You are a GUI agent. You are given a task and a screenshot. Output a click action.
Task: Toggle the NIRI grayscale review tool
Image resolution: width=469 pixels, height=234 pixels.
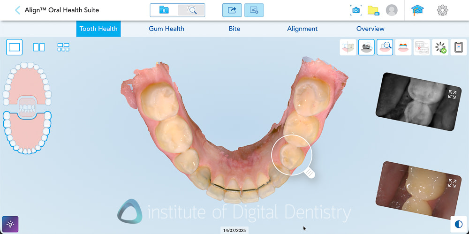366,47
